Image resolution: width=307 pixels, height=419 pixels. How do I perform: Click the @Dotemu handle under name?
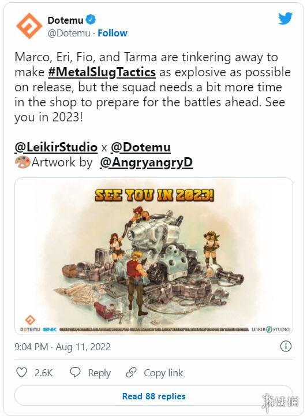[69, 33]
